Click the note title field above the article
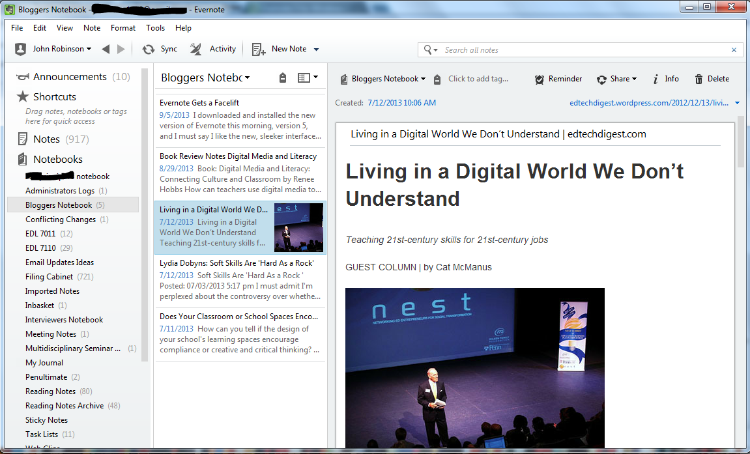Screen dimensions: 750x454 (535, 134)
